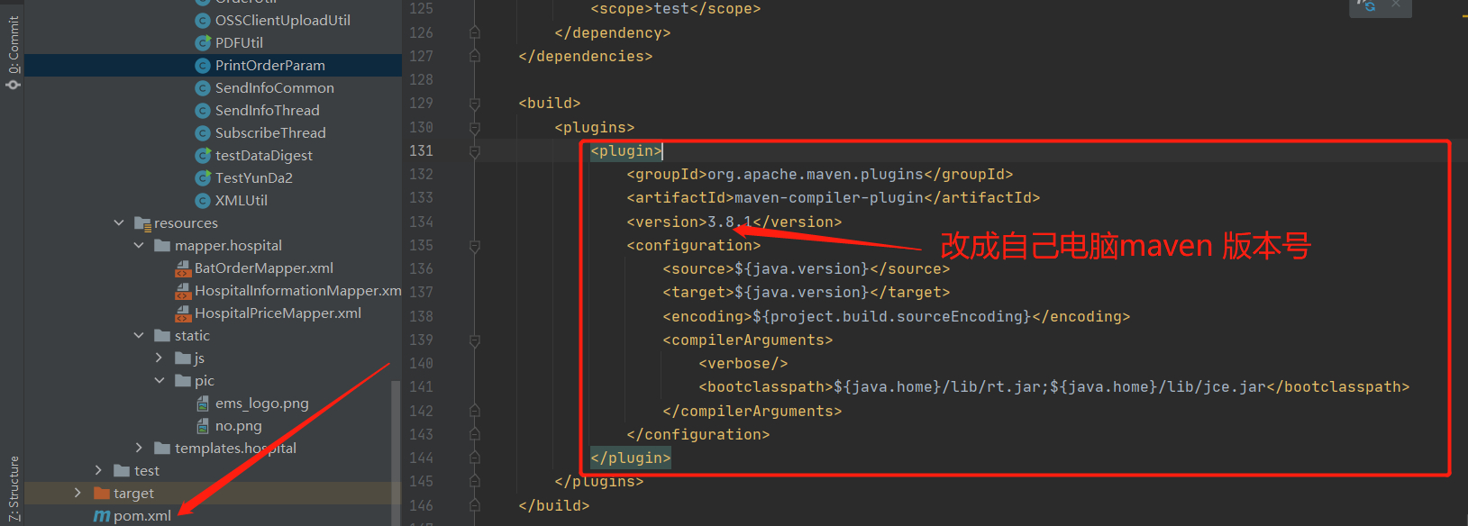The width and height of the screenshot is (1468, 526).
Task: Click the HospitalPriceMapper.xml file icon
Action: pos(182,313)
